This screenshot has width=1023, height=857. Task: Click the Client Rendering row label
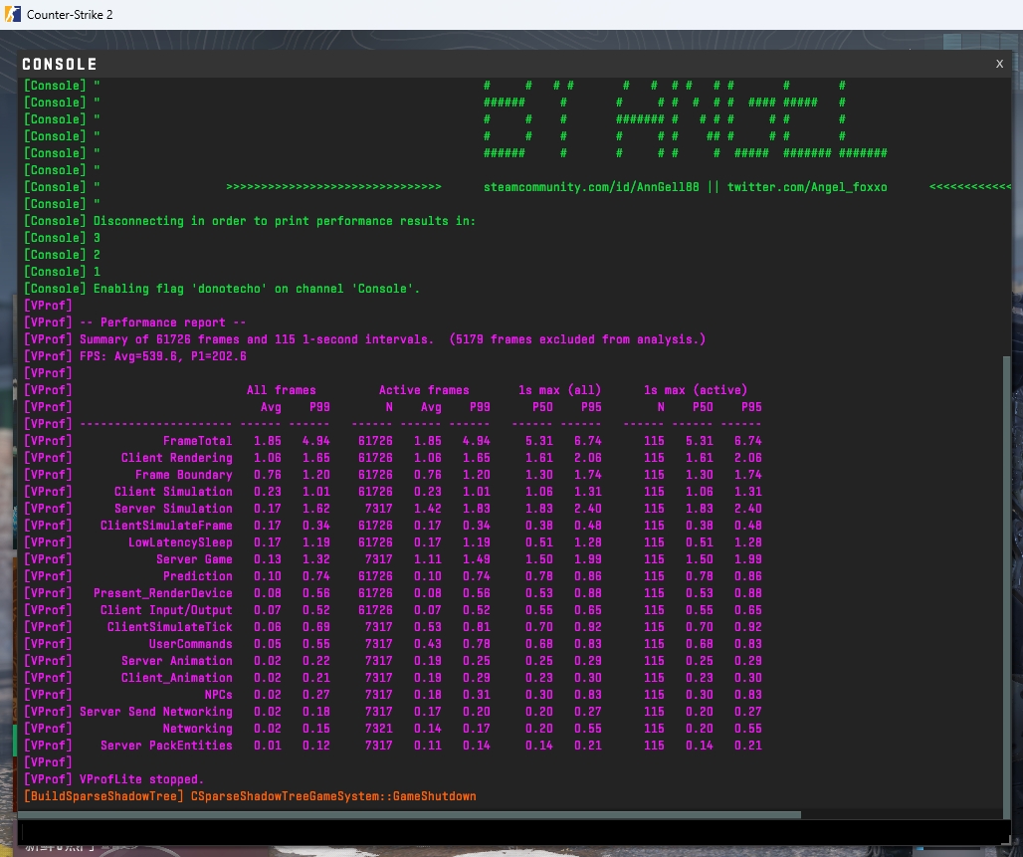point(177,458)
